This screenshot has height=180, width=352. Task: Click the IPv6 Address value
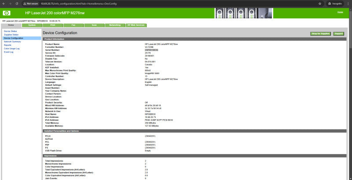159,120
